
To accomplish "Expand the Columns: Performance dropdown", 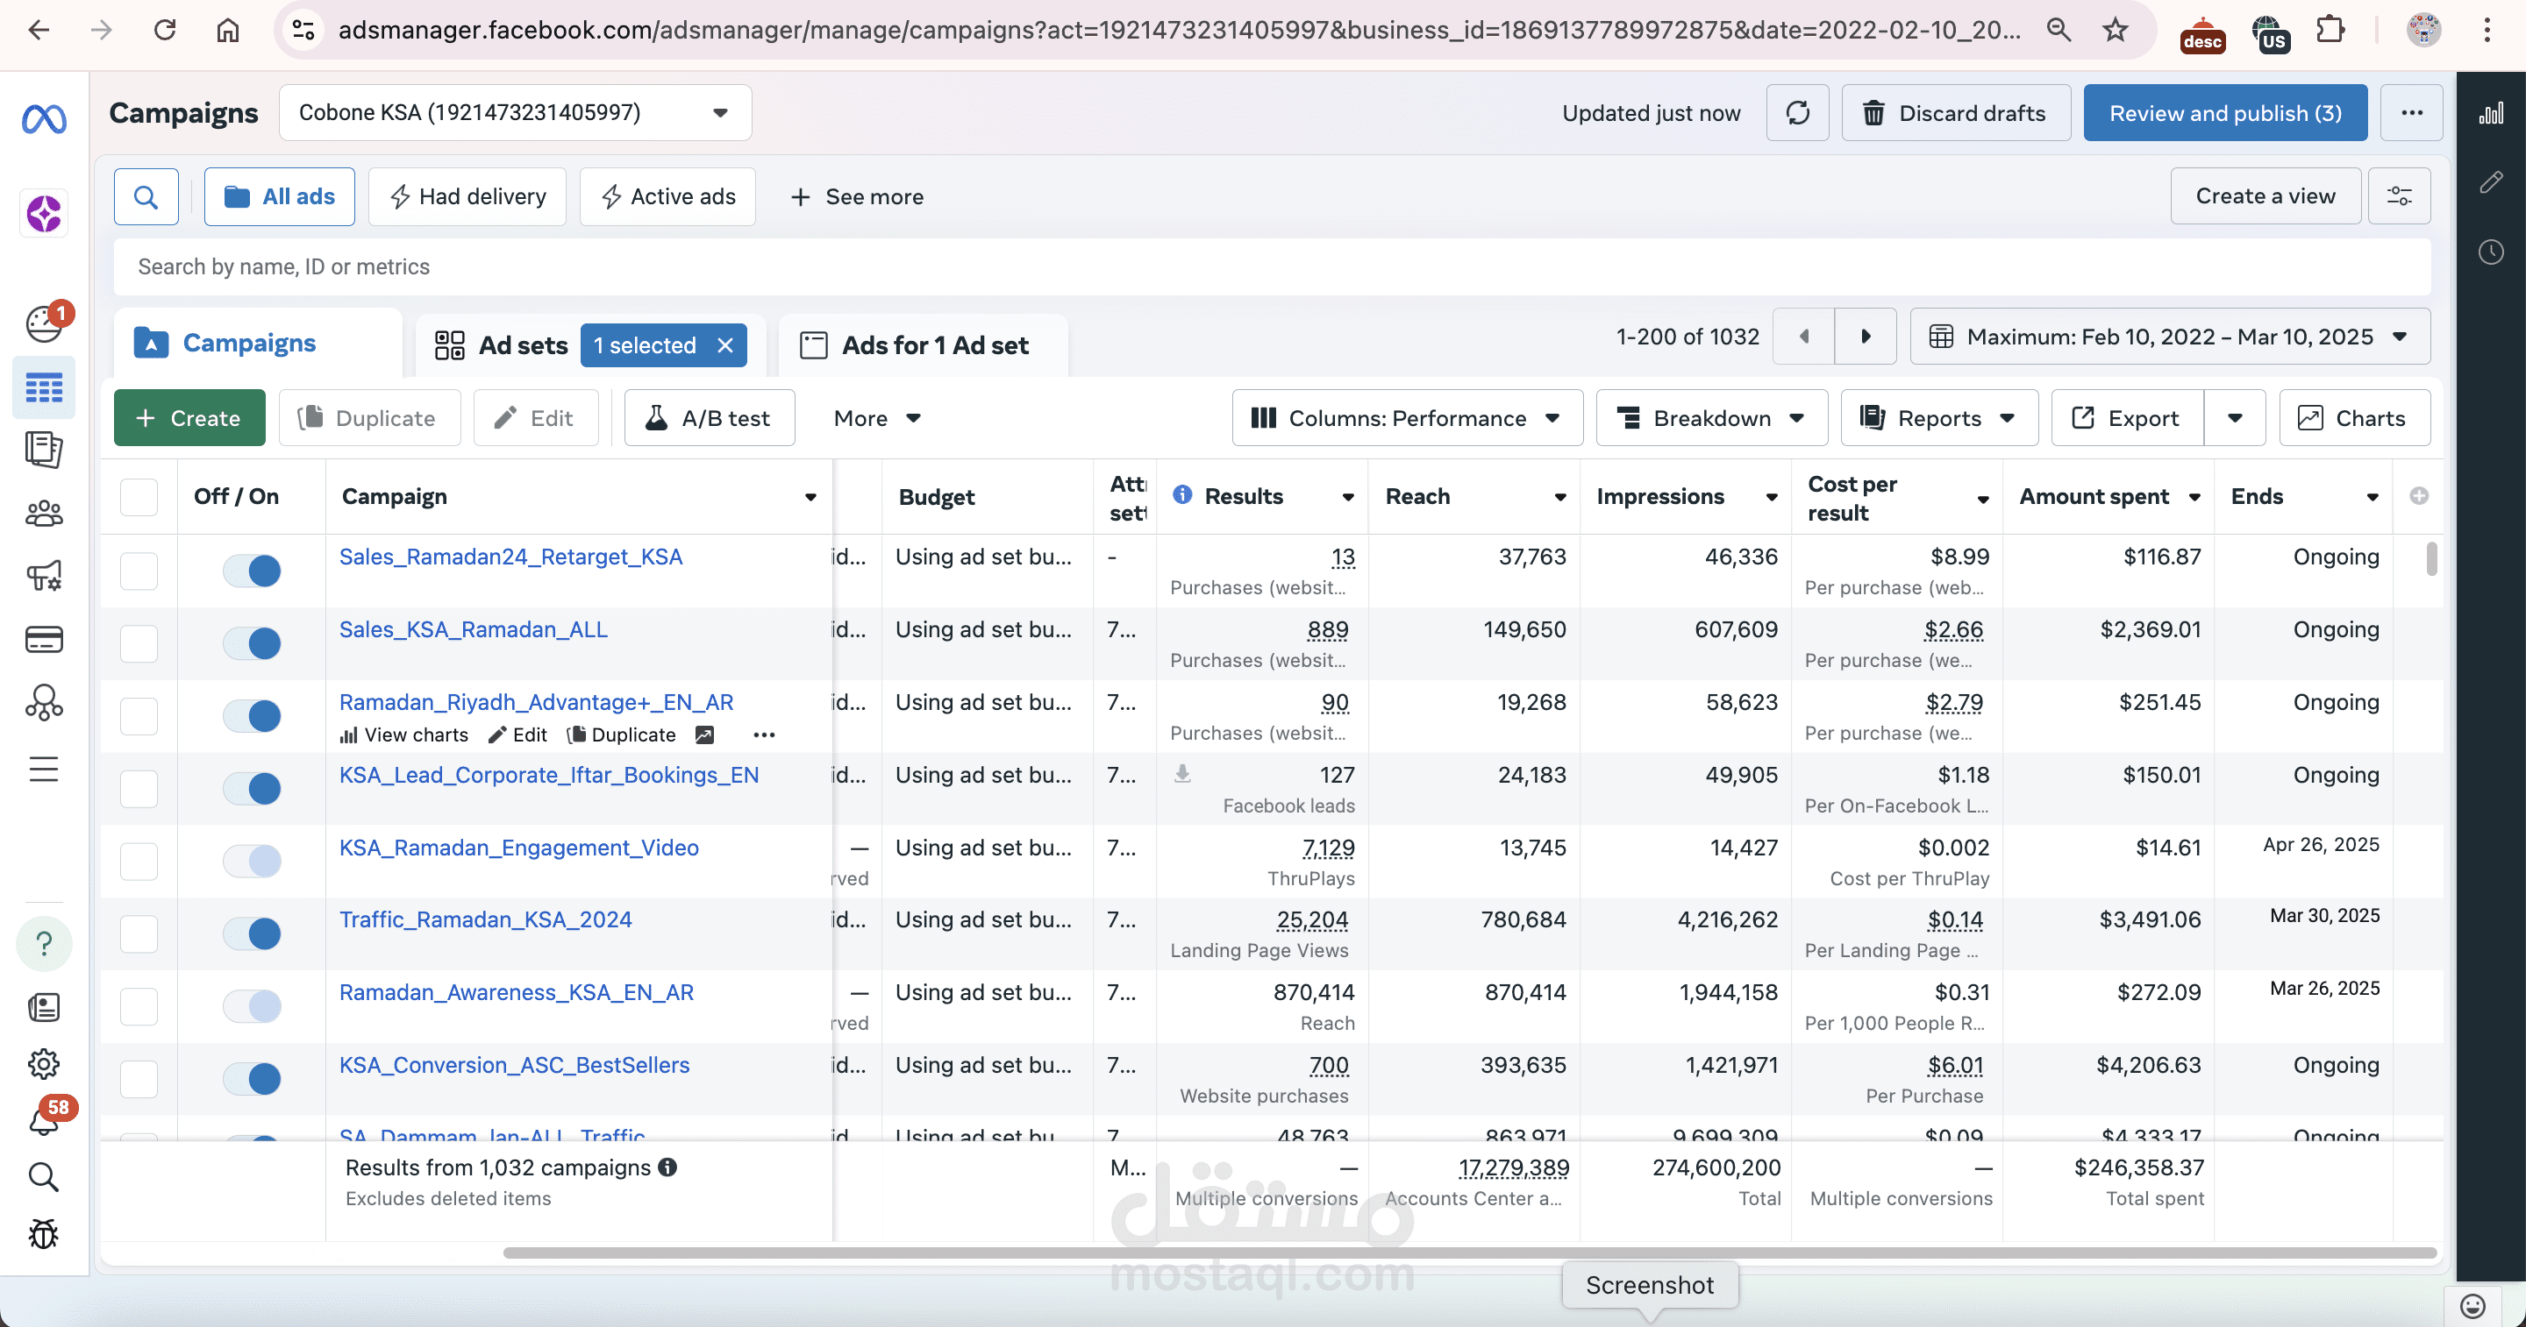I will point(1406,418).
